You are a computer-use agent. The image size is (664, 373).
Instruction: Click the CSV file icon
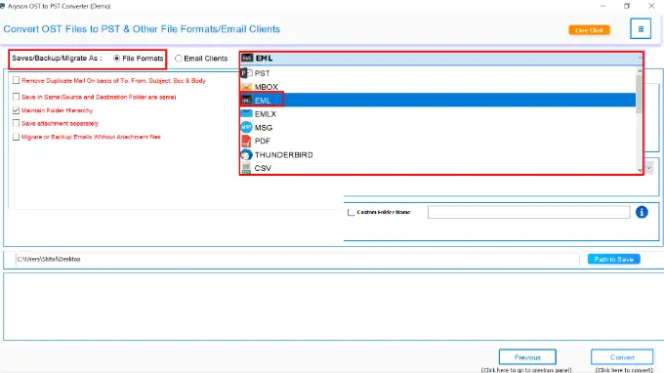246,168
